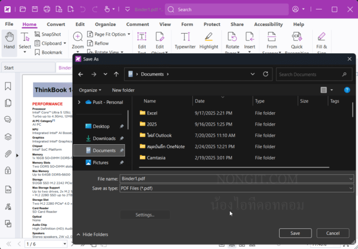This screenshot has height=249, width=358.
Task: Click the Fill & Sign tool
Action: (322, 42)
